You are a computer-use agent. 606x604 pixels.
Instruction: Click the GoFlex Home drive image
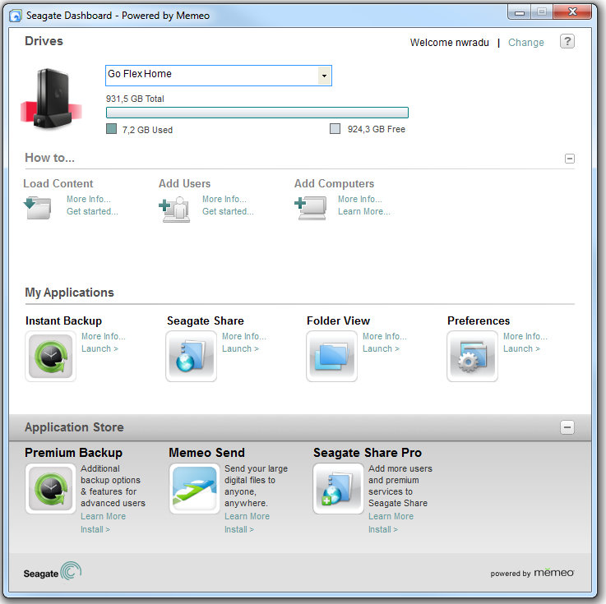pos(52,99)
